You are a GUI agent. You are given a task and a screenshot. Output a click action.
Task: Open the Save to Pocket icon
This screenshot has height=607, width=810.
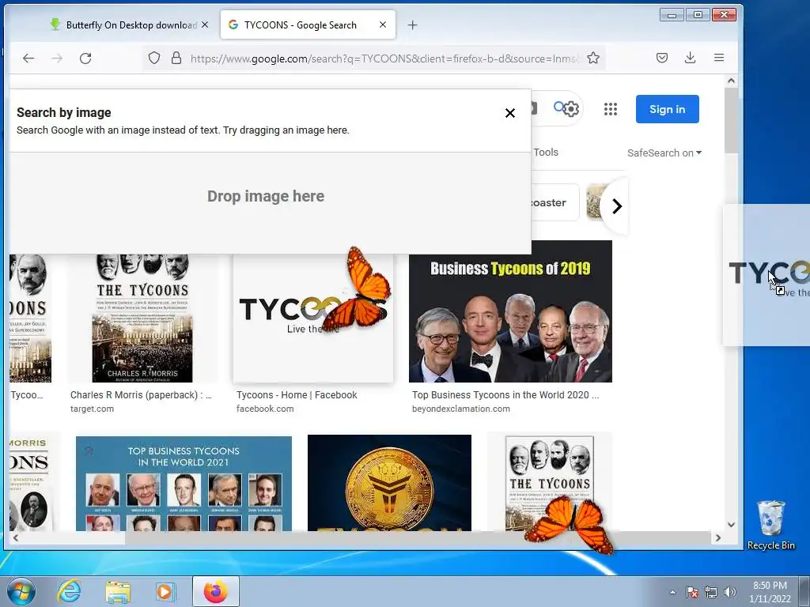[662, 58]
